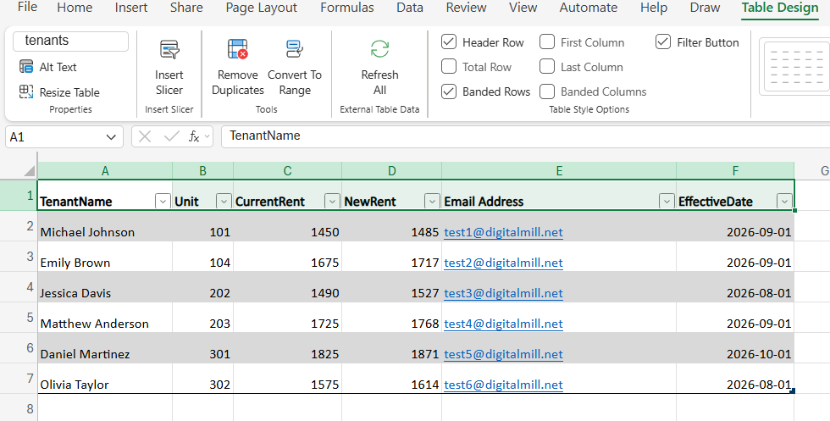
Task: Switch to the Data tab
Action: (410, 8)
